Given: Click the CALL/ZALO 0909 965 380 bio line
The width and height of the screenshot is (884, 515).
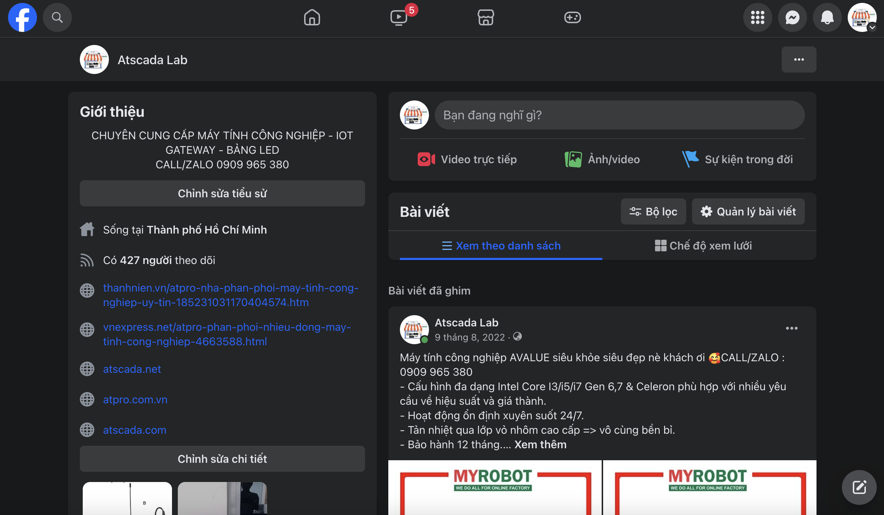Looking at the screenshot, I should coord(222,164).
